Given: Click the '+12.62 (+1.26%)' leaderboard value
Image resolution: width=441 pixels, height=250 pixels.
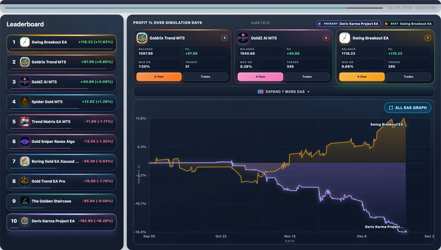Looking at the screenshot, I should pyautogui.click(x=97, y=102).
